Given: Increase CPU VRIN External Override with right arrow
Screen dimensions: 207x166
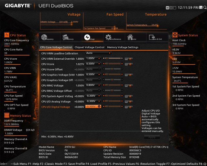Looking at the screenshot, I should point(122,58).
